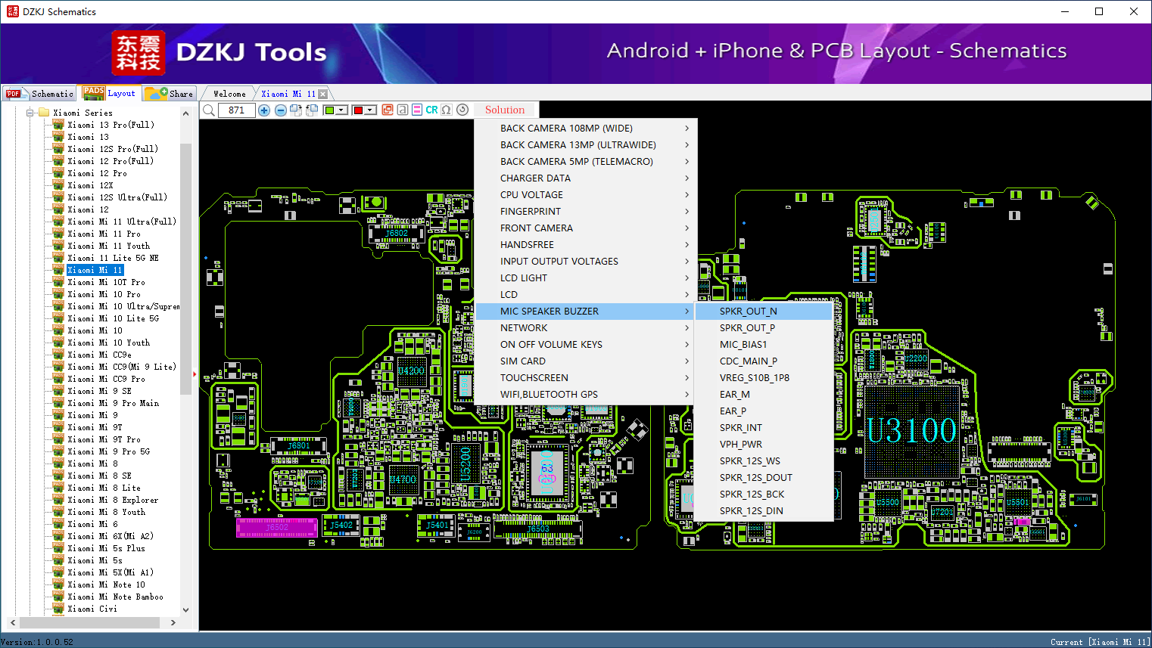Click the red overlapping squares toolbar icon

click(x=388, y=110)
